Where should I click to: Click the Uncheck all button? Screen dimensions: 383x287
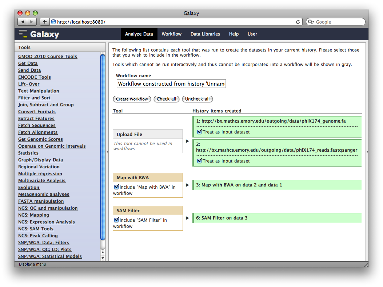click(198, 99)
